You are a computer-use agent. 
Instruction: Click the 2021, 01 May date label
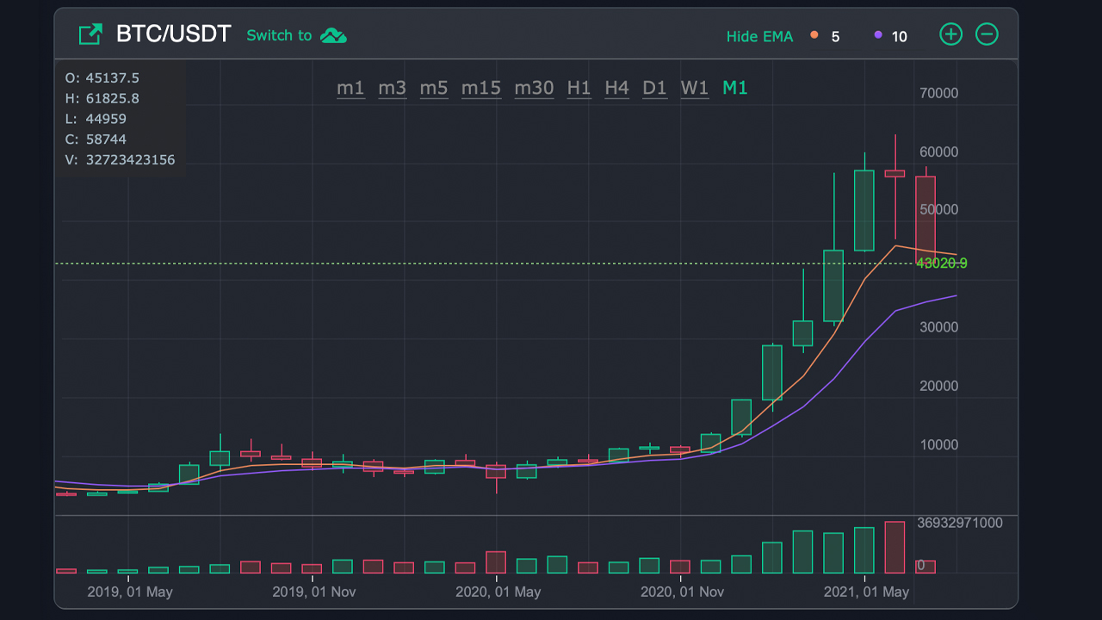point(867,592)
